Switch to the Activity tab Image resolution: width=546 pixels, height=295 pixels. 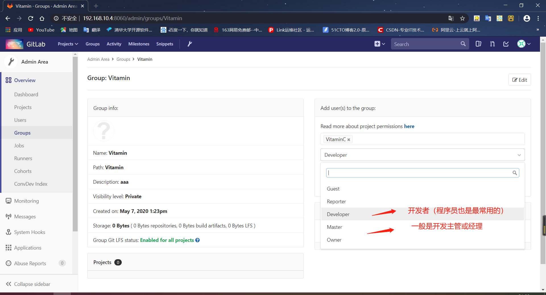point(114,44)
